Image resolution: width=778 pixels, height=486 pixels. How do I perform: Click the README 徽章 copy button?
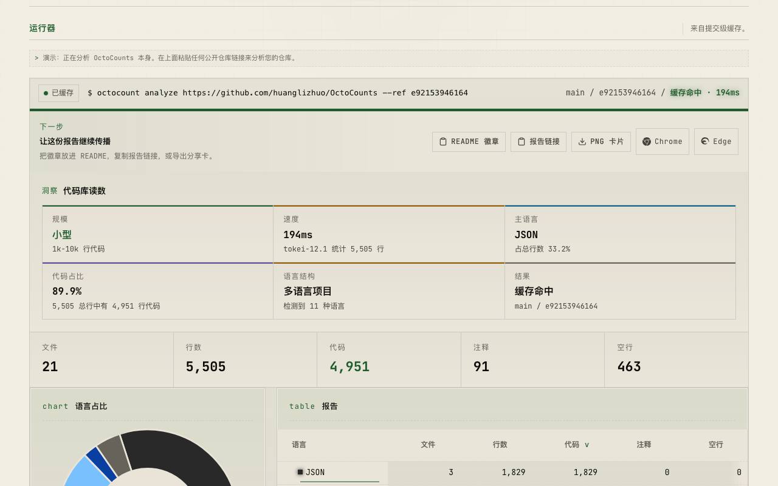469,142
